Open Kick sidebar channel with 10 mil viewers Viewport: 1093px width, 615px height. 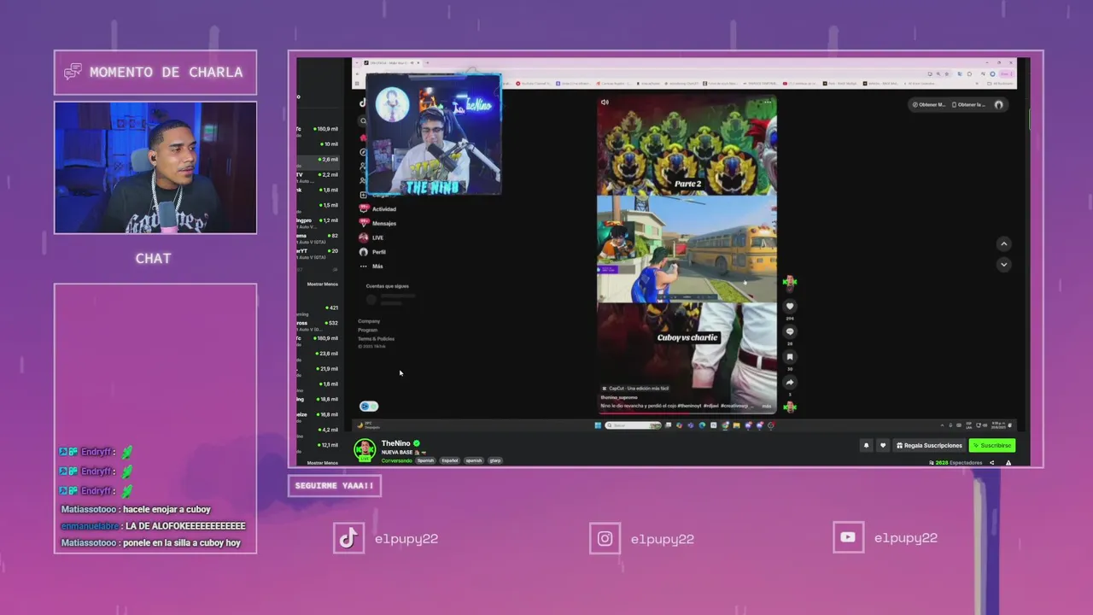click(x=319, y=144)
